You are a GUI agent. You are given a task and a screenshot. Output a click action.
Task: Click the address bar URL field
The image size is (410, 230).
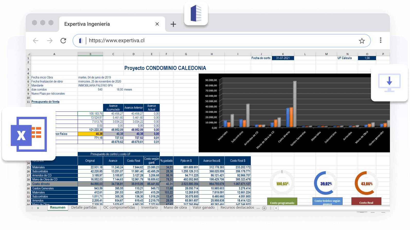click(x=221, y=41)
